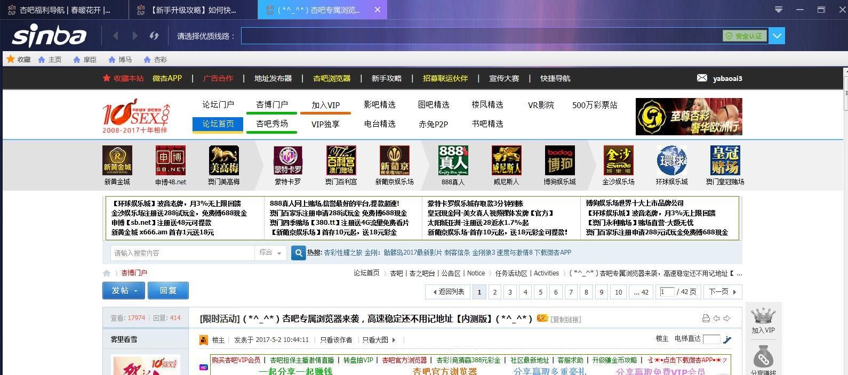Open the 杏彩 bookmark

coord(155,60)
